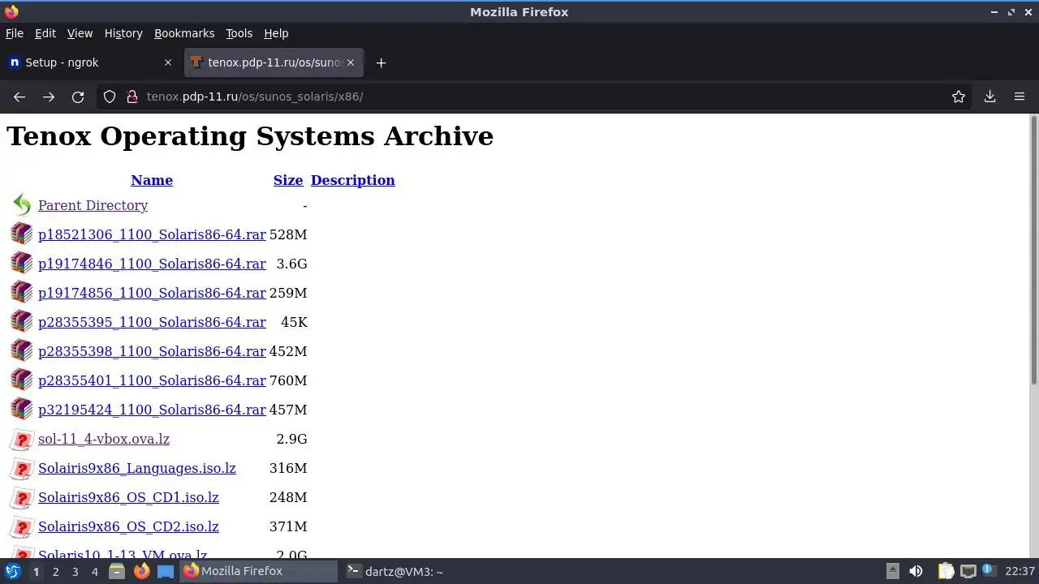Click archive icon beside p28355395 file
This screenshot has width=1039, height=584.
tap(22, 322)
